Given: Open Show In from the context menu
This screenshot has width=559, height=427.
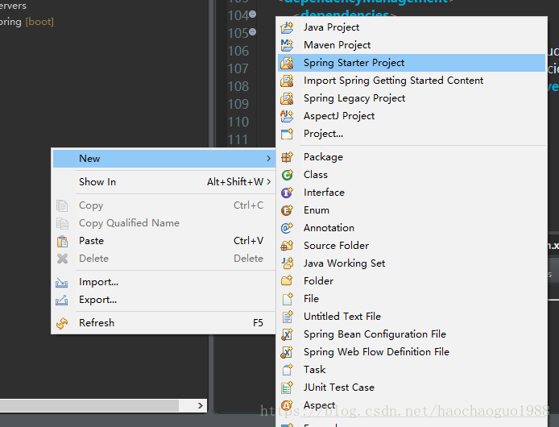Looking at the screenshot, I should [x=164, y=182].
